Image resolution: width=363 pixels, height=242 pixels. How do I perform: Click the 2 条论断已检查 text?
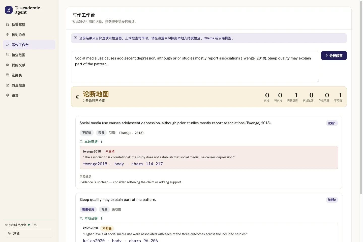[x=94, y=101]
